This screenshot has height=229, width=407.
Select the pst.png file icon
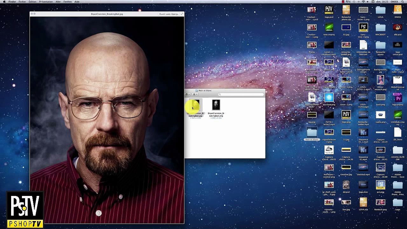(x=380, y=185)
